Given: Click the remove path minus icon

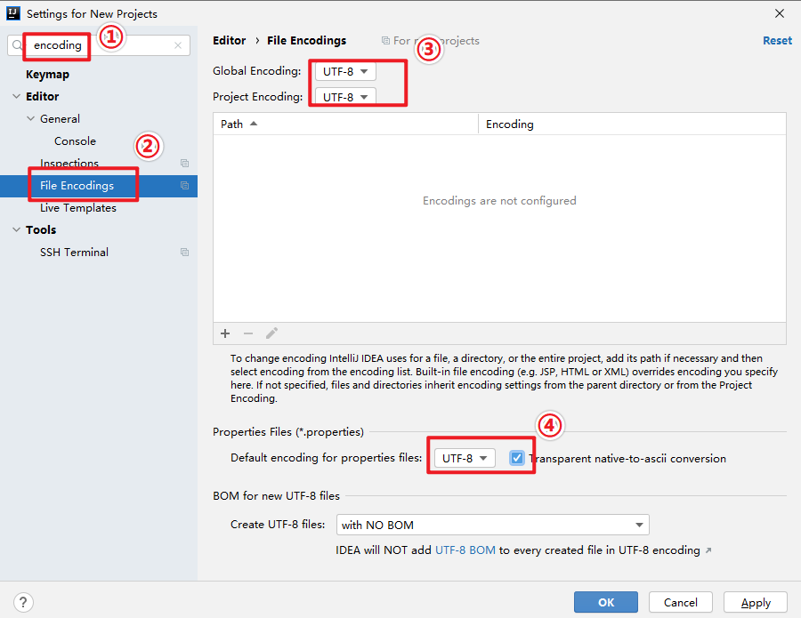Looking at the screenshot, I should (x=248, y=333).
